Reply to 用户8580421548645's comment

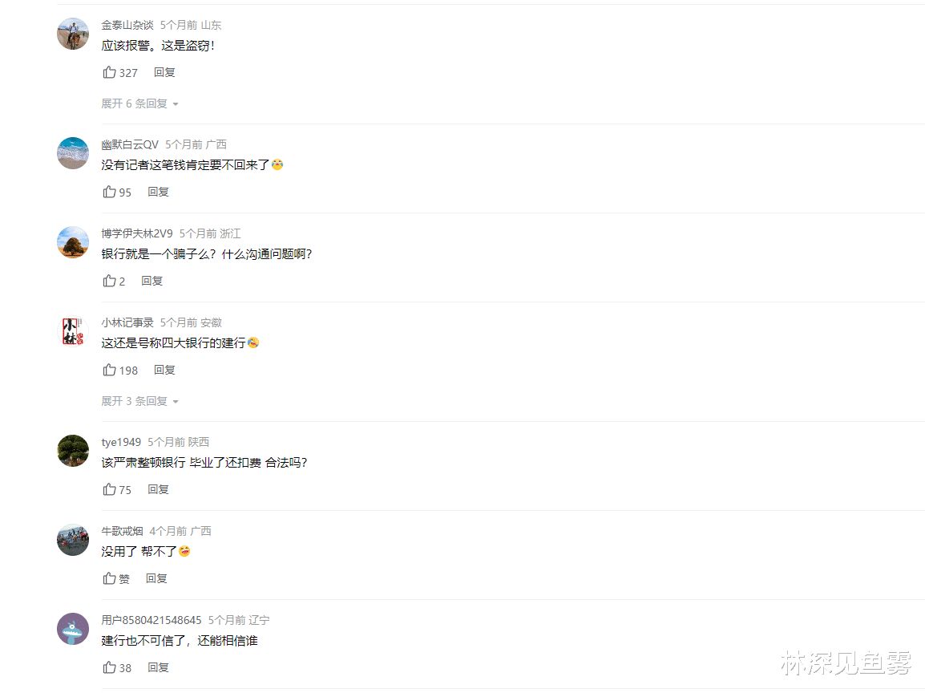pyautogui.click(x=158, y=667)
